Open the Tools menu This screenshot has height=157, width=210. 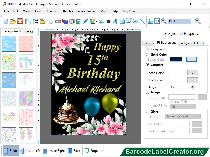pos(38,11)
